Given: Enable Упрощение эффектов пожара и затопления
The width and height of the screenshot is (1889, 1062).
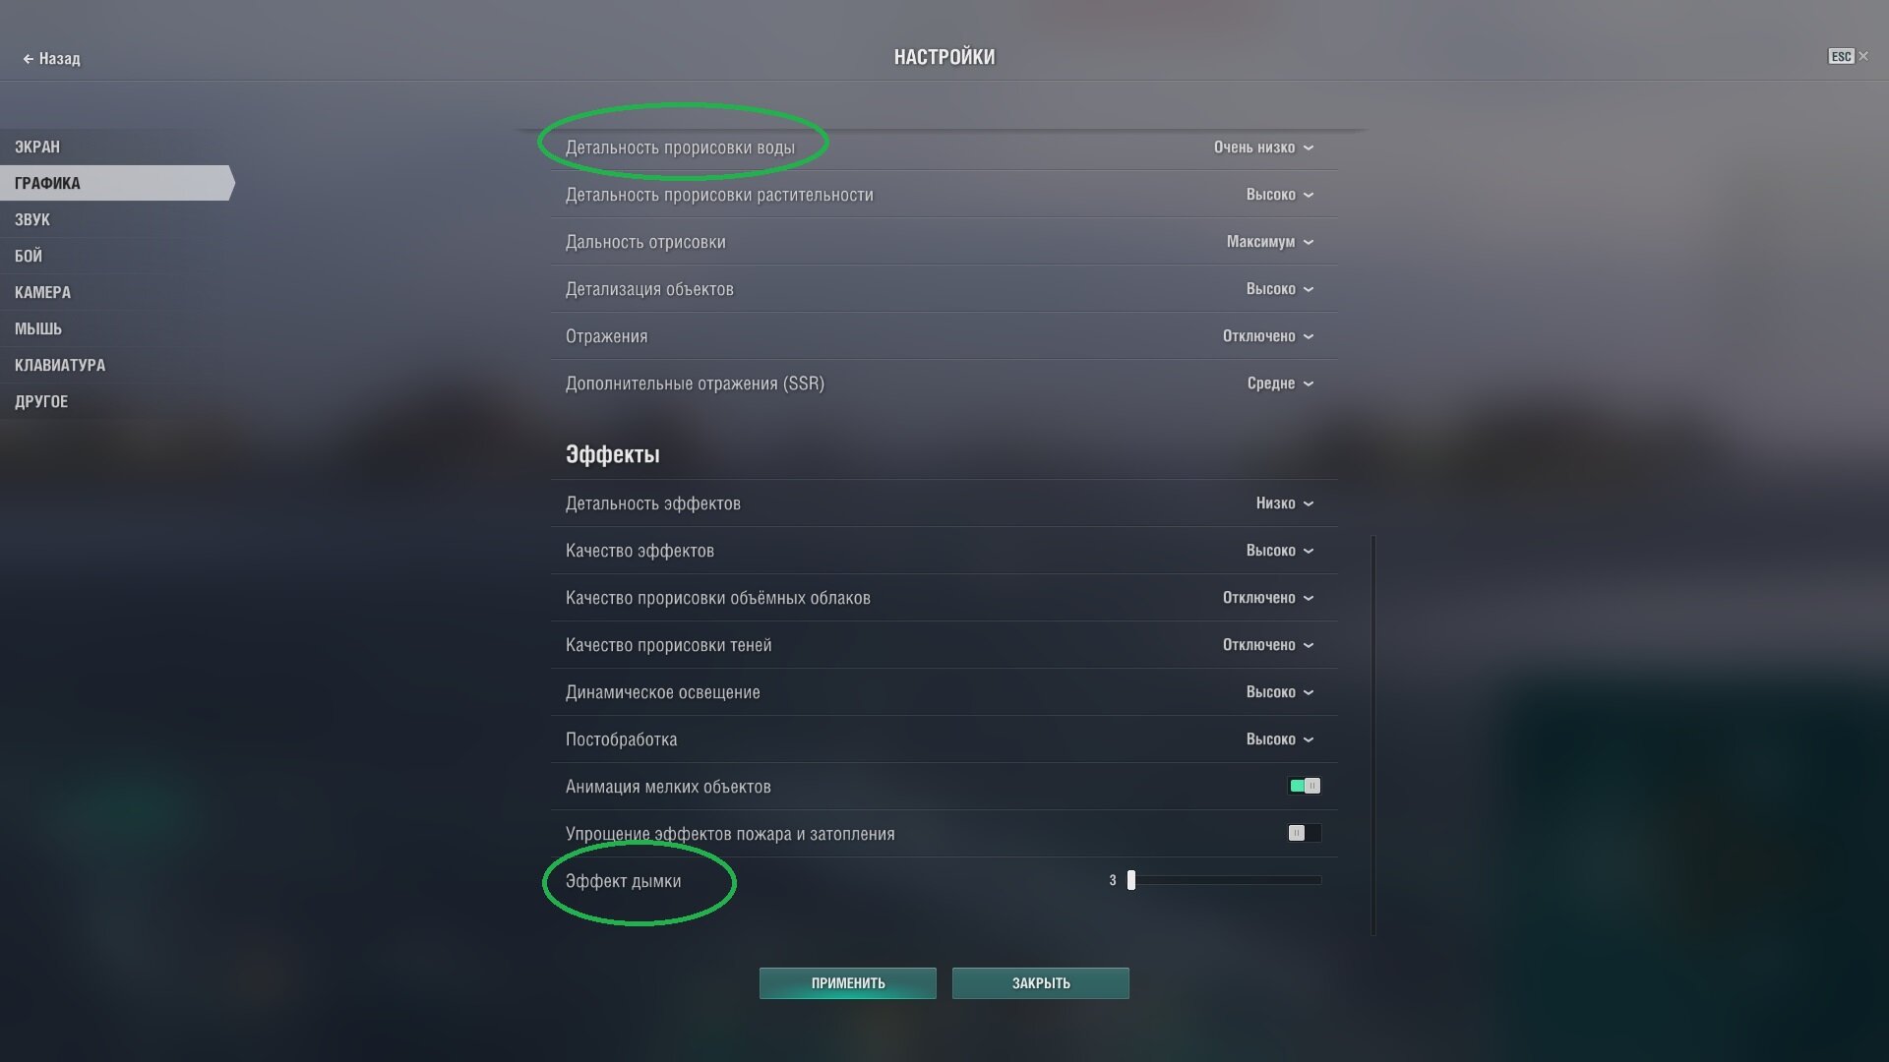Looking at the screenshot, I should coord(1305,833).
